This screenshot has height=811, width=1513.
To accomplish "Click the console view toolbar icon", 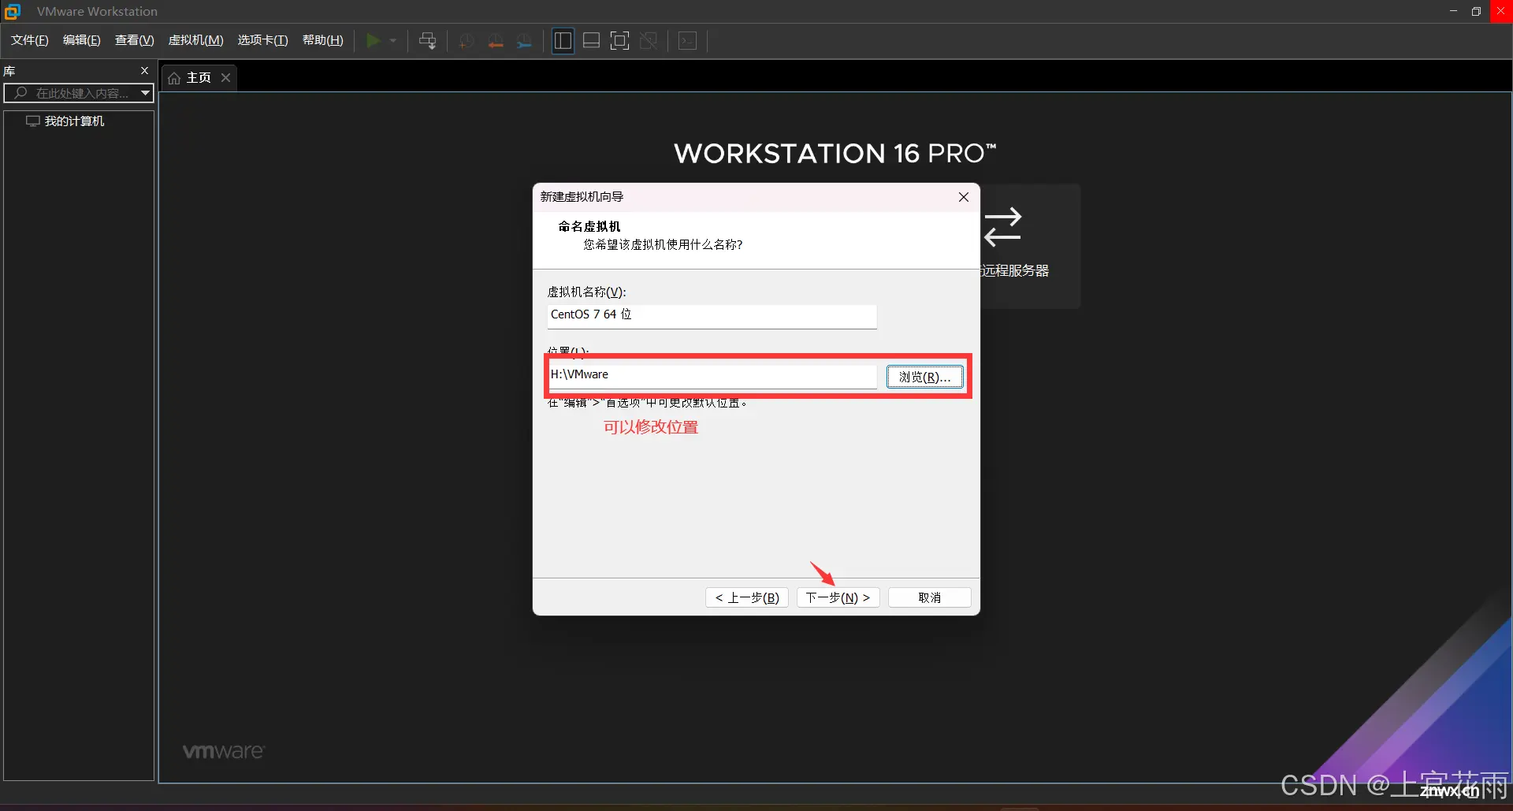I will (688, 40).
